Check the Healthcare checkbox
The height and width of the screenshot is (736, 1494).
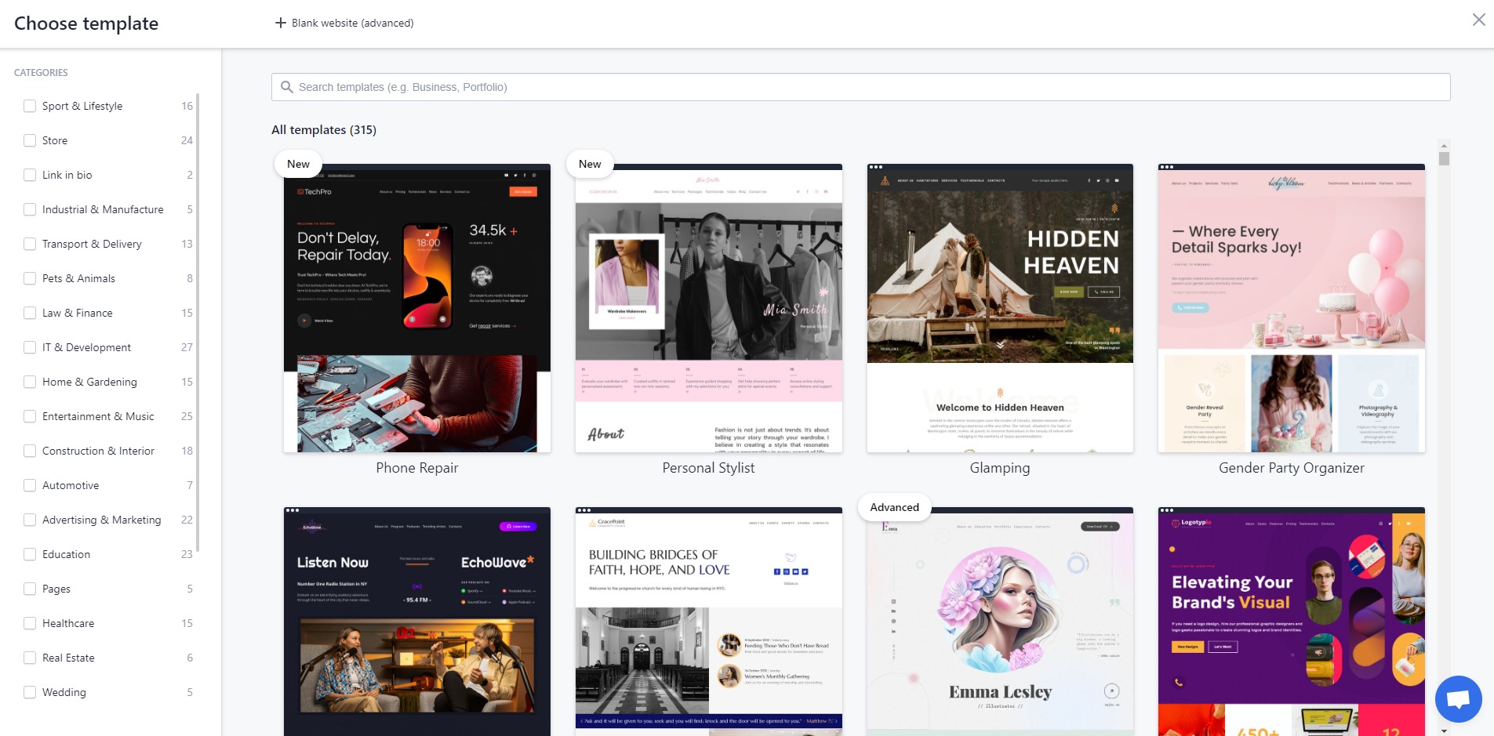point(30,623)
